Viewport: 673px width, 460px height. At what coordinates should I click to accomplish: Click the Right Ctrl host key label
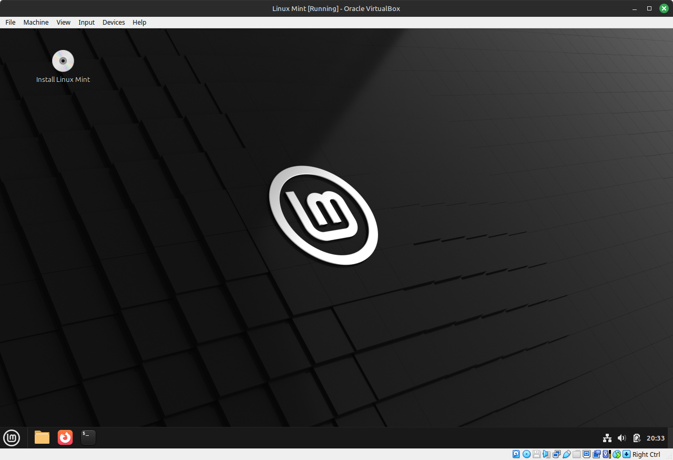646,455
